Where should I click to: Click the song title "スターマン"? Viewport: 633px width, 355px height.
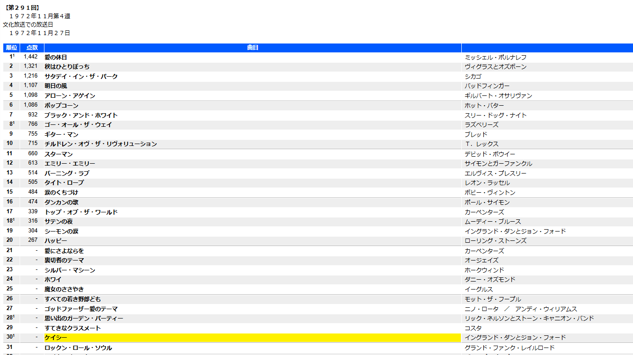[58, 154]
